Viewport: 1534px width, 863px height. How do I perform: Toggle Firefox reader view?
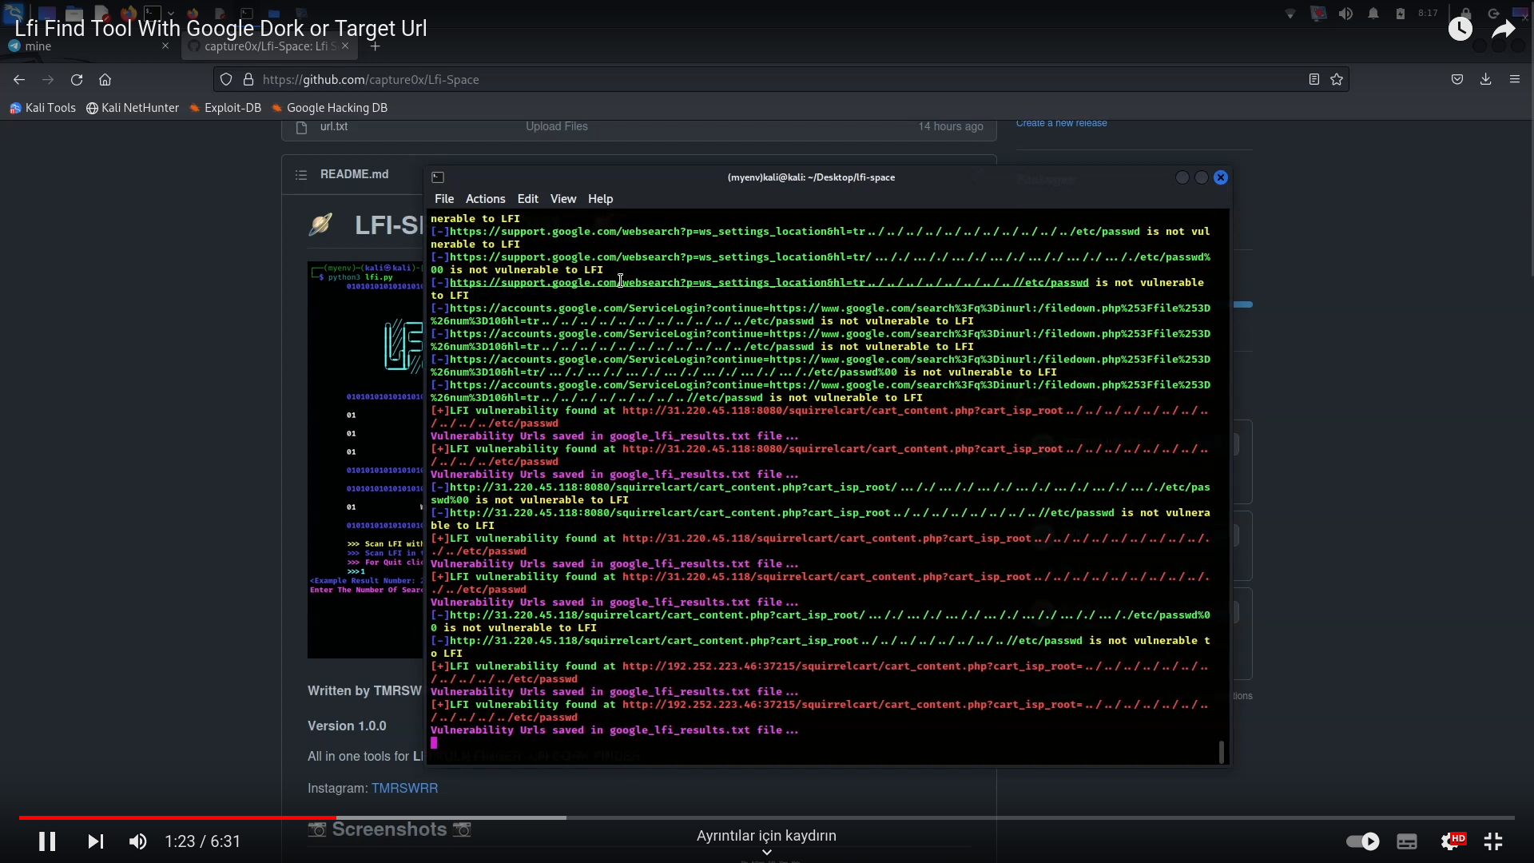point(1313,80)
